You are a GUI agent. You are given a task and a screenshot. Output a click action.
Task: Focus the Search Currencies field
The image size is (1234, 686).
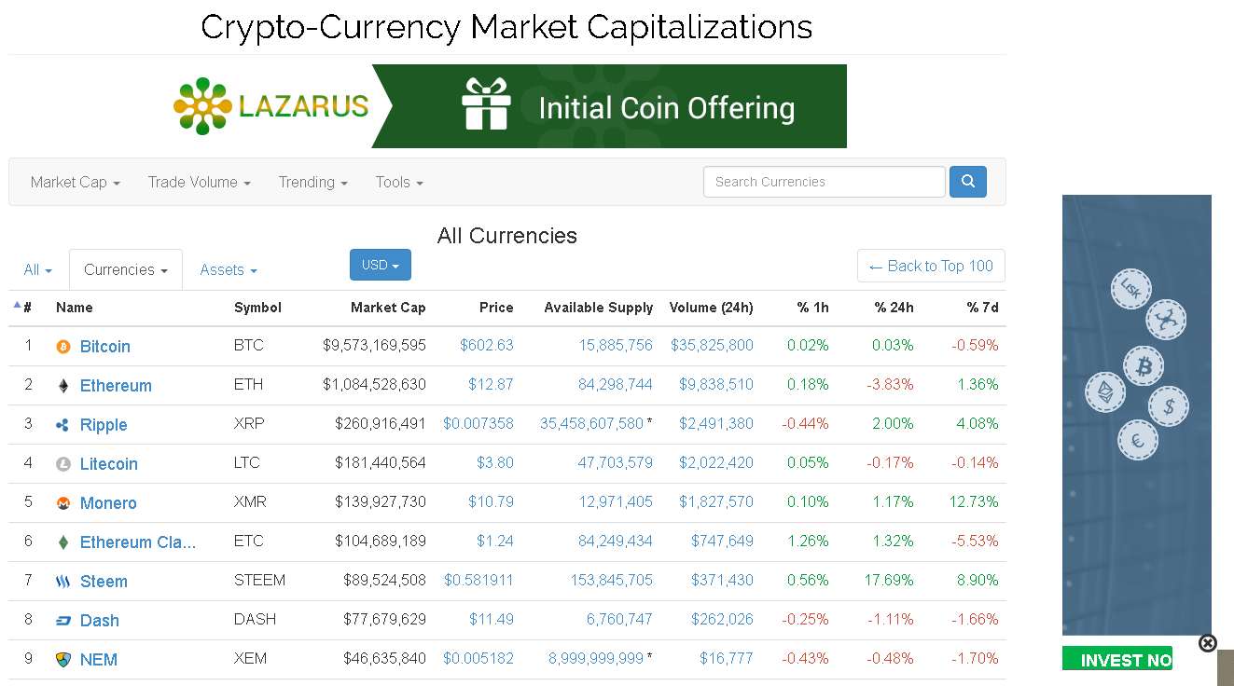coord(825,182)
